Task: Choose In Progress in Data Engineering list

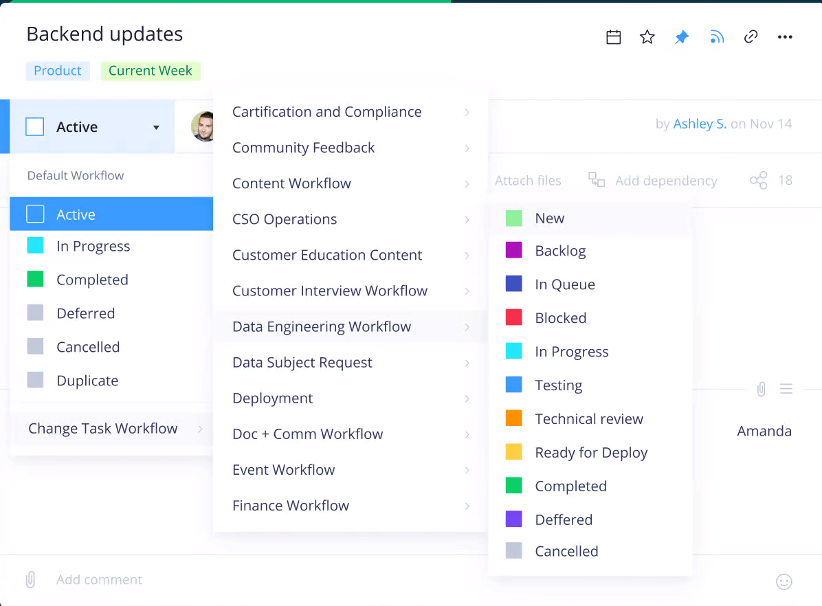Action: coord(590,351)
